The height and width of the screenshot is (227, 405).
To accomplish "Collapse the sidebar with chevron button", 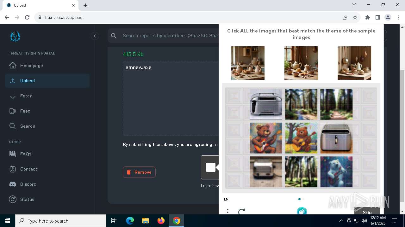I will click(95, 36).
